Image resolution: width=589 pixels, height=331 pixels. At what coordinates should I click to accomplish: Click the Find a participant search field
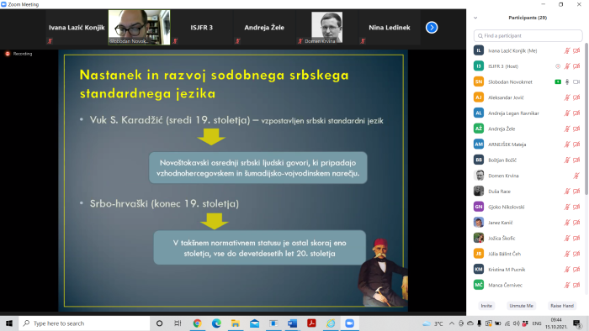(x=528, y=35)
